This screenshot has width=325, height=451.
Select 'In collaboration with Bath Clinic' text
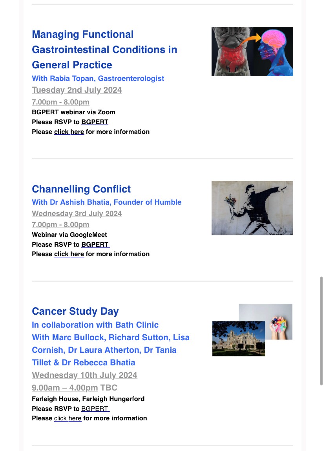pyautogui.click(x=95, y=325)
